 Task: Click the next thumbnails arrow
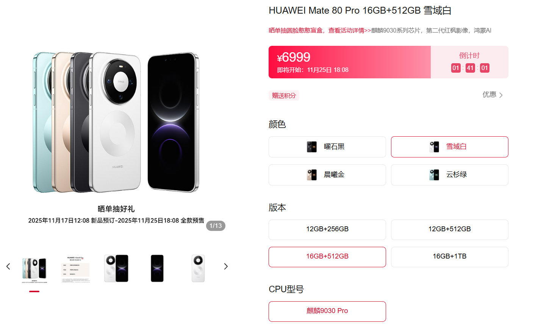[226, 266]
